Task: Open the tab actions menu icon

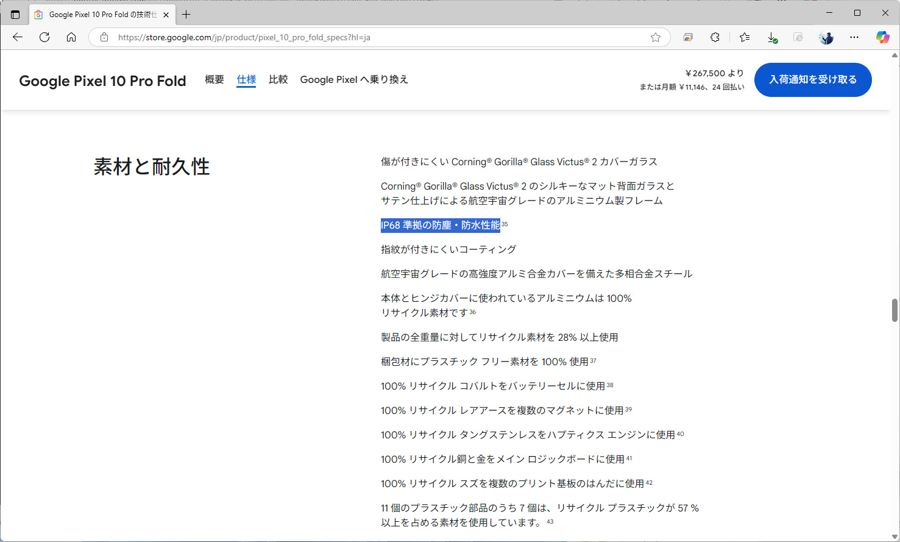Action: [x=15, y=14]
